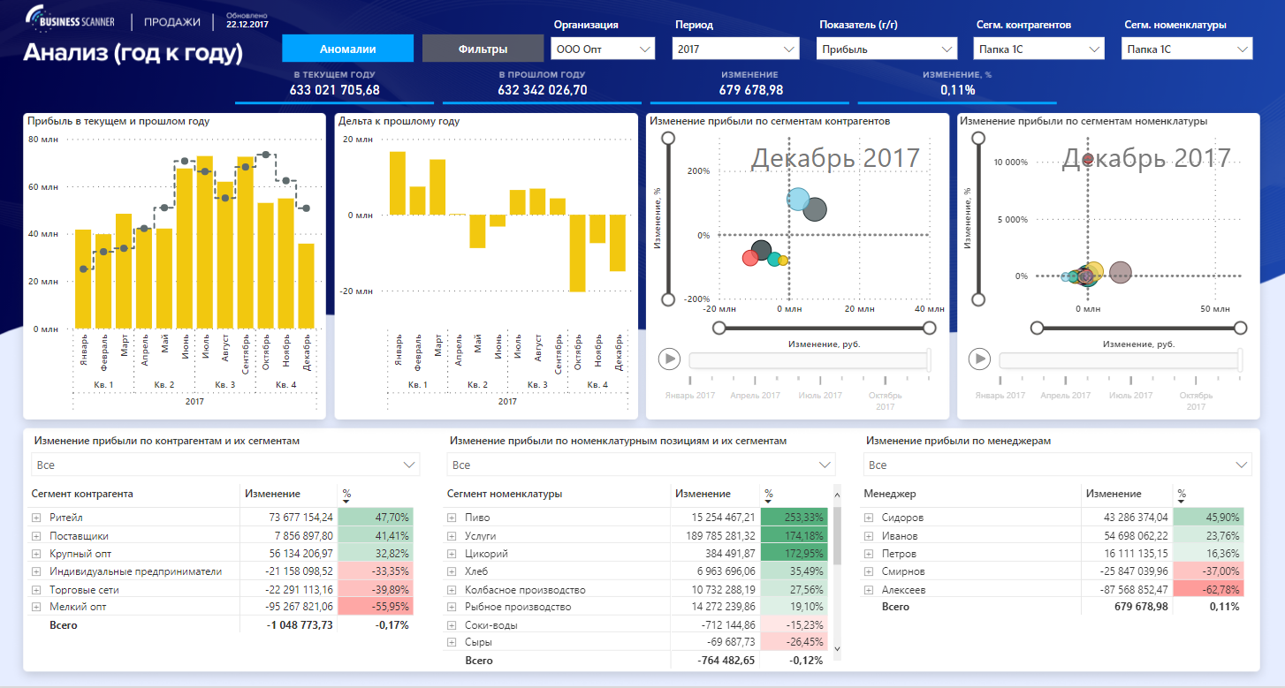Expand manager Сидоров row
Image resolution: width=1285 pixels, height=688 pixels.
(x=869, y=518)
